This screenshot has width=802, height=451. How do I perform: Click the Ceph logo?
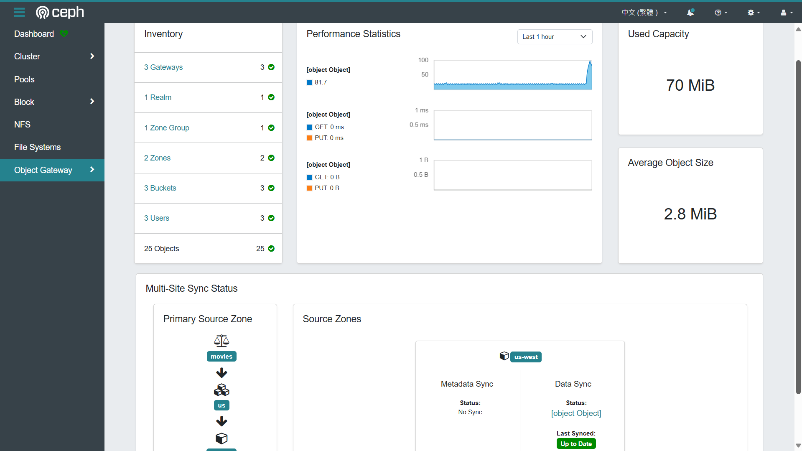pyautogui.click(x=60, y=12)
